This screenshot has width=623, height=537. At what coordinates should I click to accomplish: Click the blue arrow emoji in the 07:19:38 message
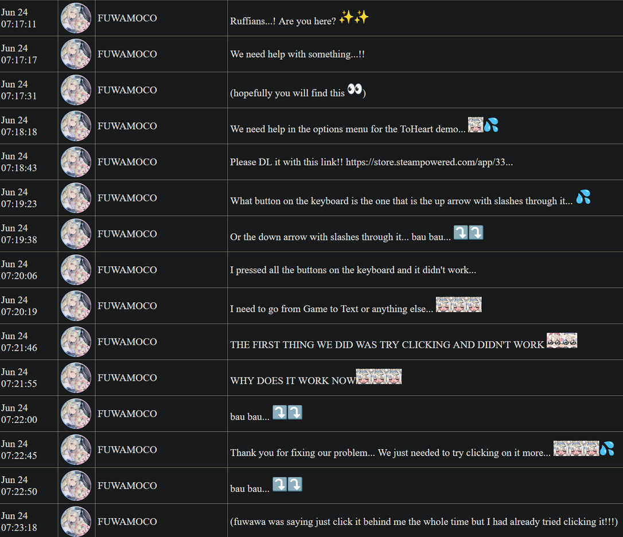pos(469,232)
